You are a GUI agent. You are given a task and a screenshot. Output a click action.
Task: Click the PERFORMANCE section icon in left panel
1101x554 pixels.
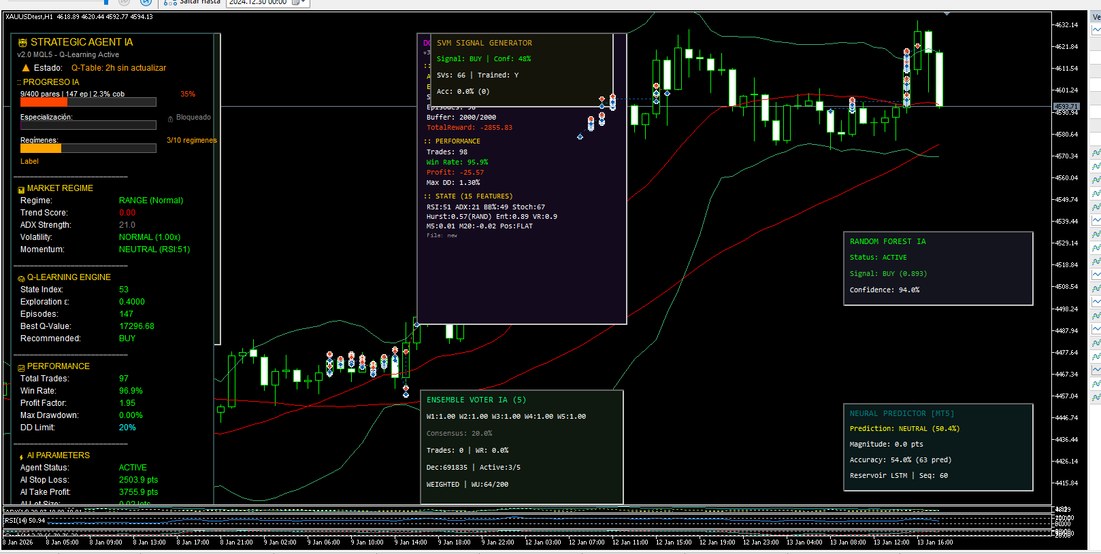pyautogui.click(x=21, y=367)
